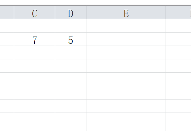Screen dimensions: 191x131
Task: Select the cell directly above the 5
Action: (71, 26)
